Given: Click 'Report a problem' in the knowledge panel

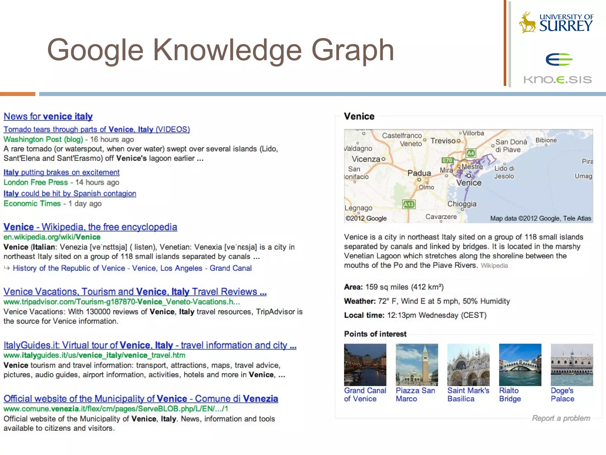Looking at the screenshot, I should [561, 418].
